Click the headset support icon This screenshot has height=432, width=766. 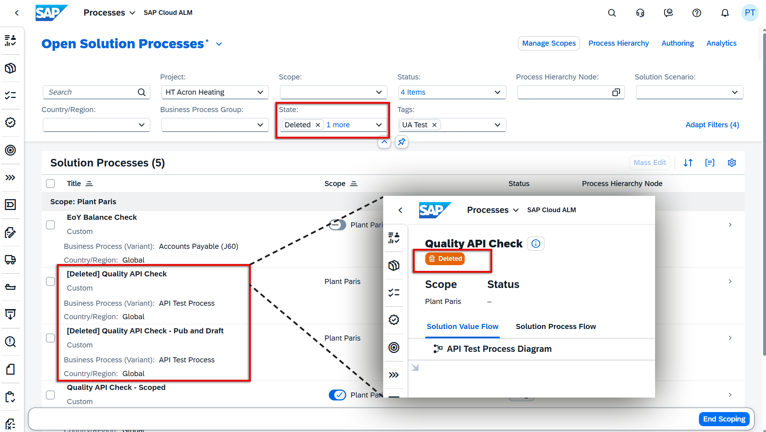[640, 13]
